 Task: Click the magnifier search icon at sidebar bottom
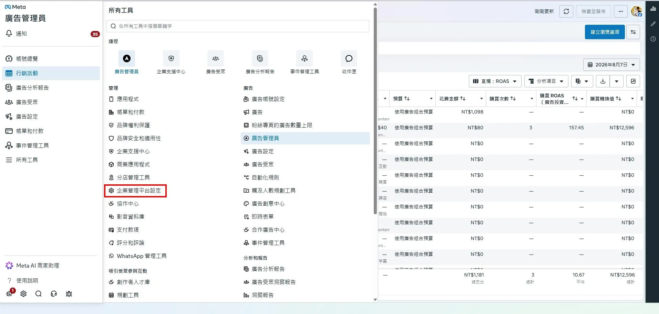click(39, 294)
